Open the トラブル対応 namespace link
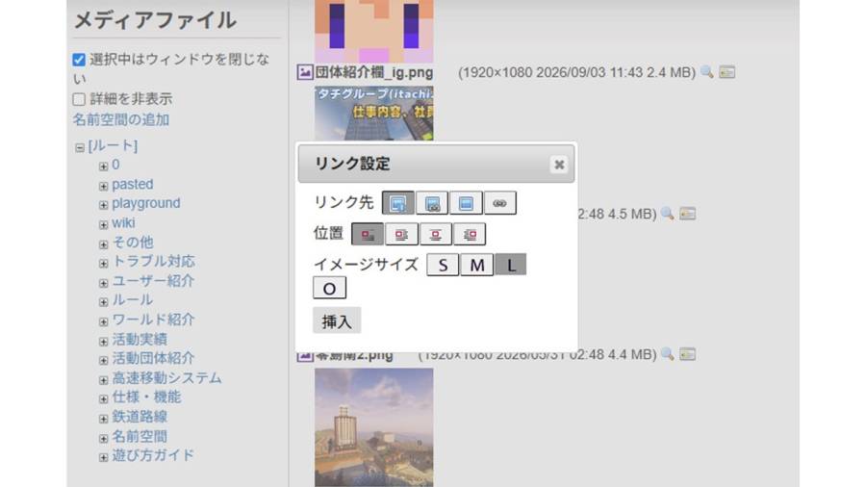 [x=153, y=261]
